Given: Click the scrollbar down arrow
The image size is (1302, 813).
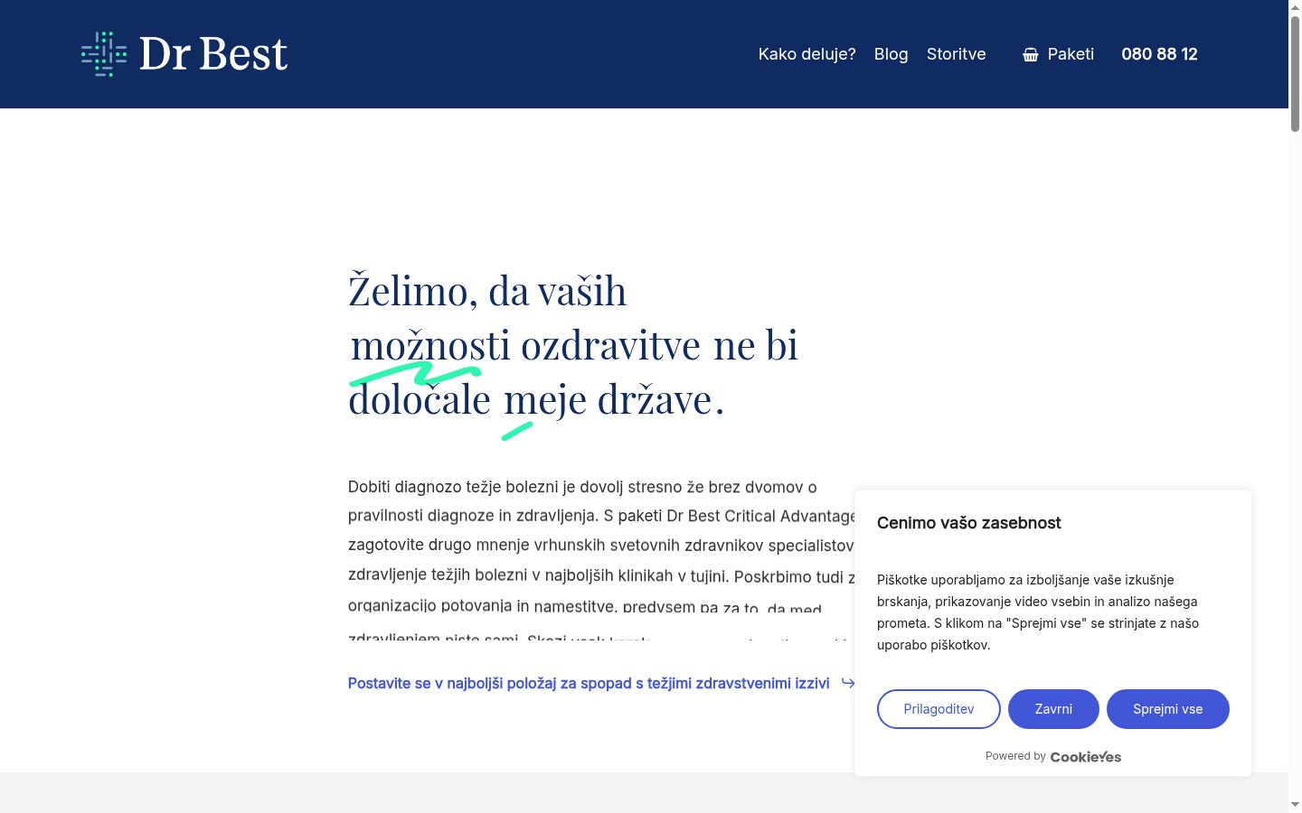Looking at the screenshot, I should pos(1295,805).
